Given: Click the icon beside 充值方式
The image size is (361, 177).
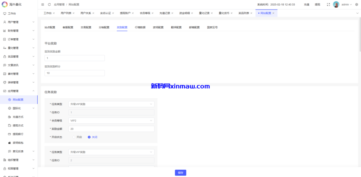Looking at the screenshot, I should 10,117.
